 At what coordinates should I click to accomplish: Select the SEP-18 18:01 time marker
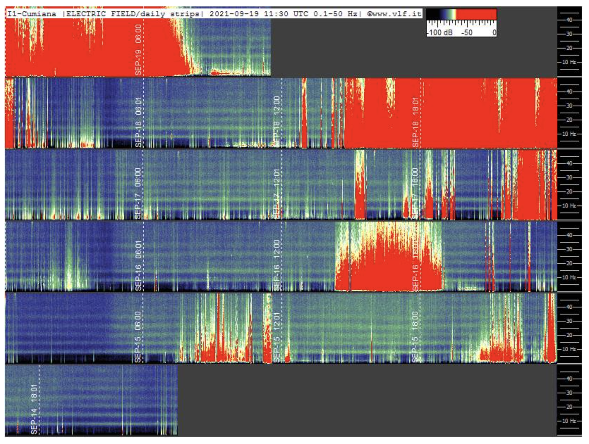(415, 122)
